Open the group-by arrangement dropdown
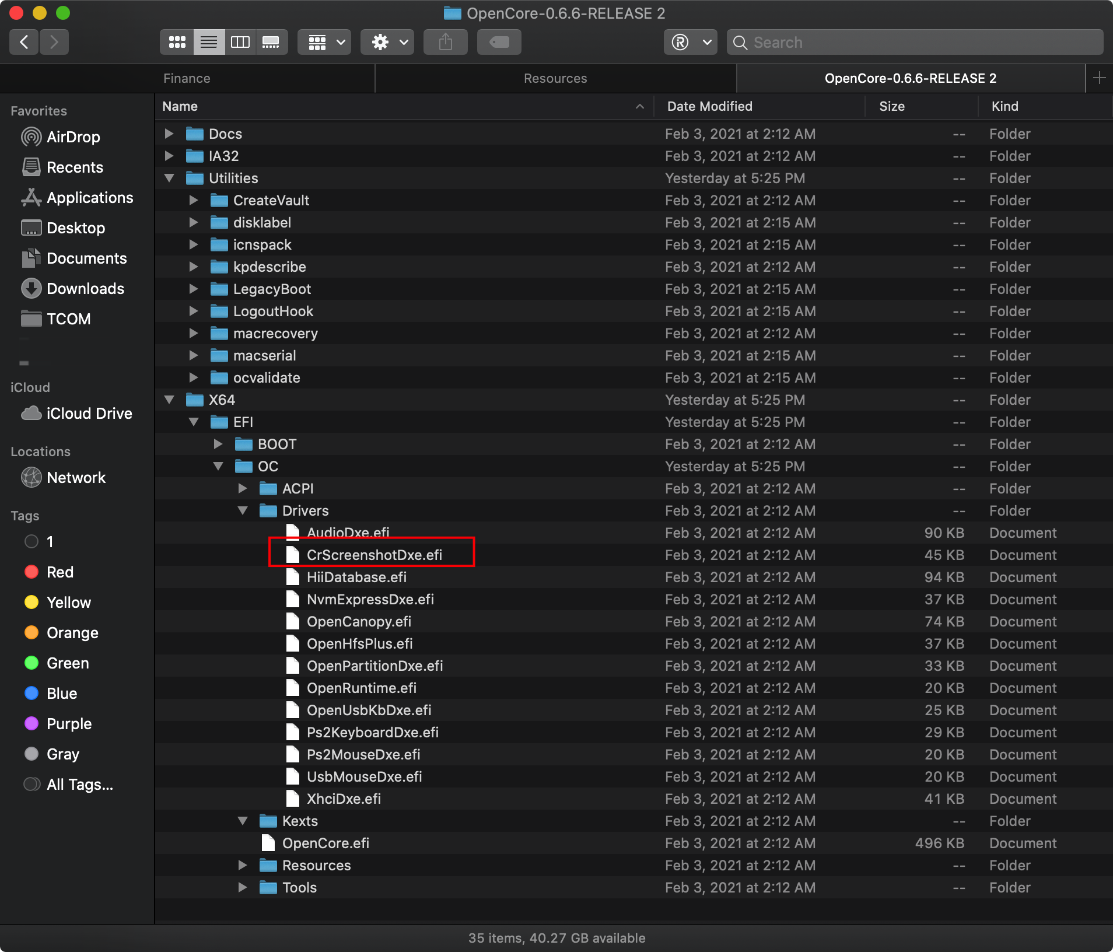The image size is (1113, 952). (324, 42)
